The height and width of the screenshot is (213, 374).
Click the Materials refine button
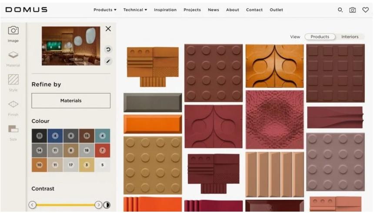(x=71, y=101)
